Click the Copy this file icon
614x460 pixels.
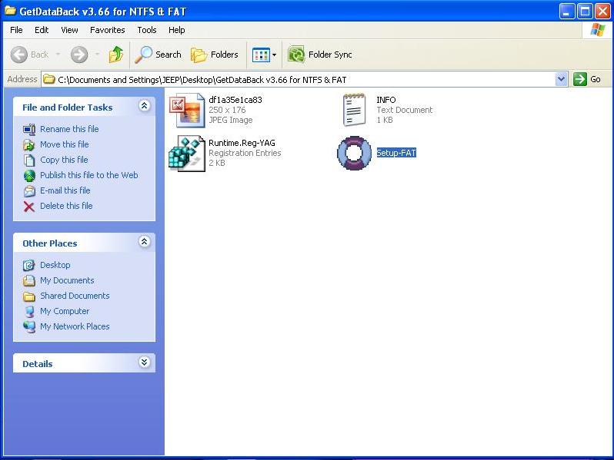click(29, 161)
